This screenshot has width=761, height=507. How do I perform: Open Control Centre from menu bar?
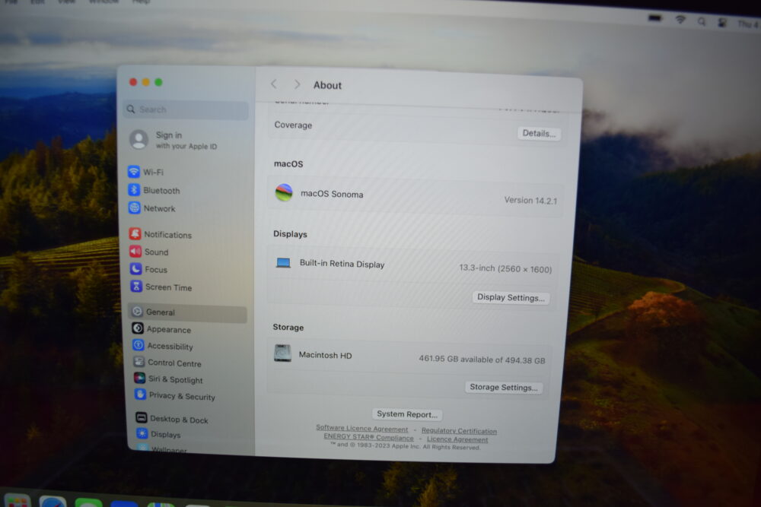[722, 22]
